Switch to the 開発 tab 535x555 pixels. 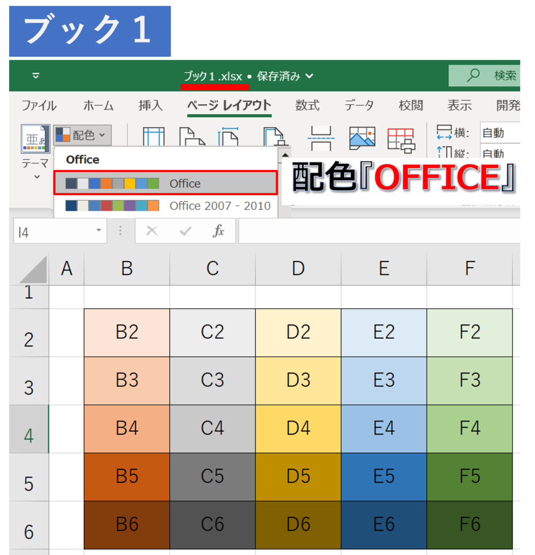tap(508, 106)
